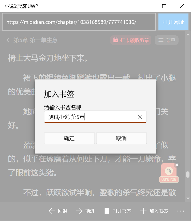Go back with chapter title chevron
The height and width of the screenshot is (221, 191).
(x=8, y=40)
